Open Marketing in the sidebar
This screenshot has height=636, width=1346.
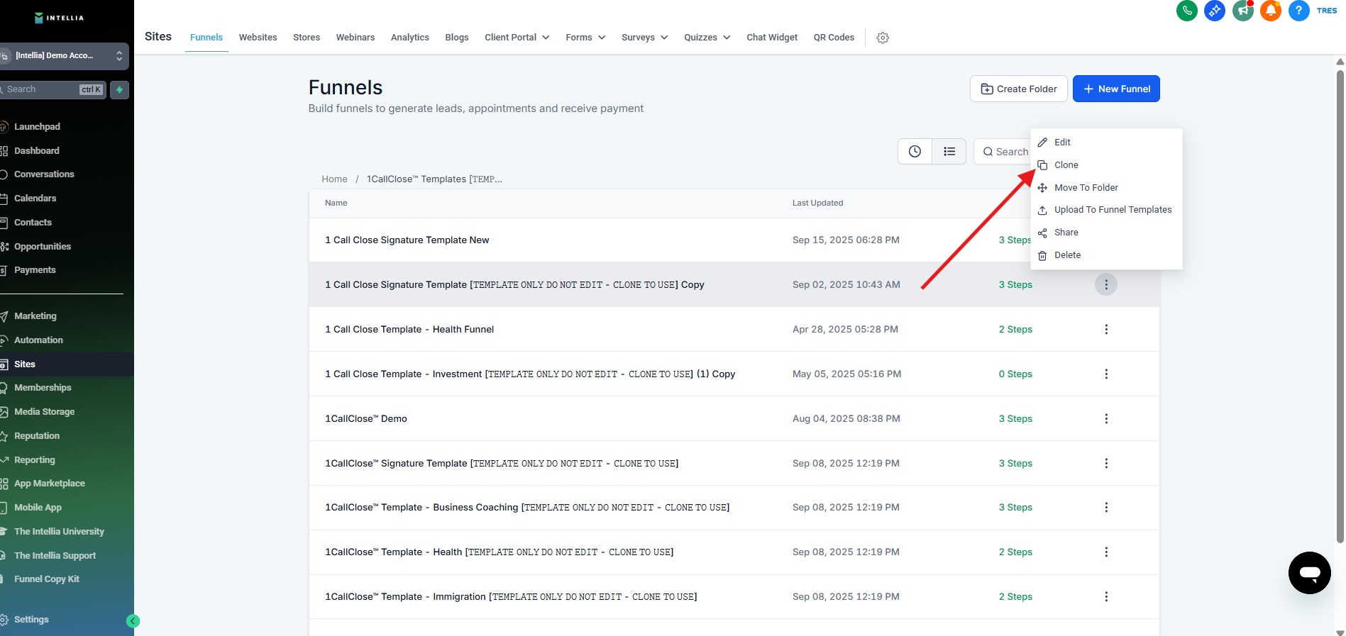click(35, 316)
